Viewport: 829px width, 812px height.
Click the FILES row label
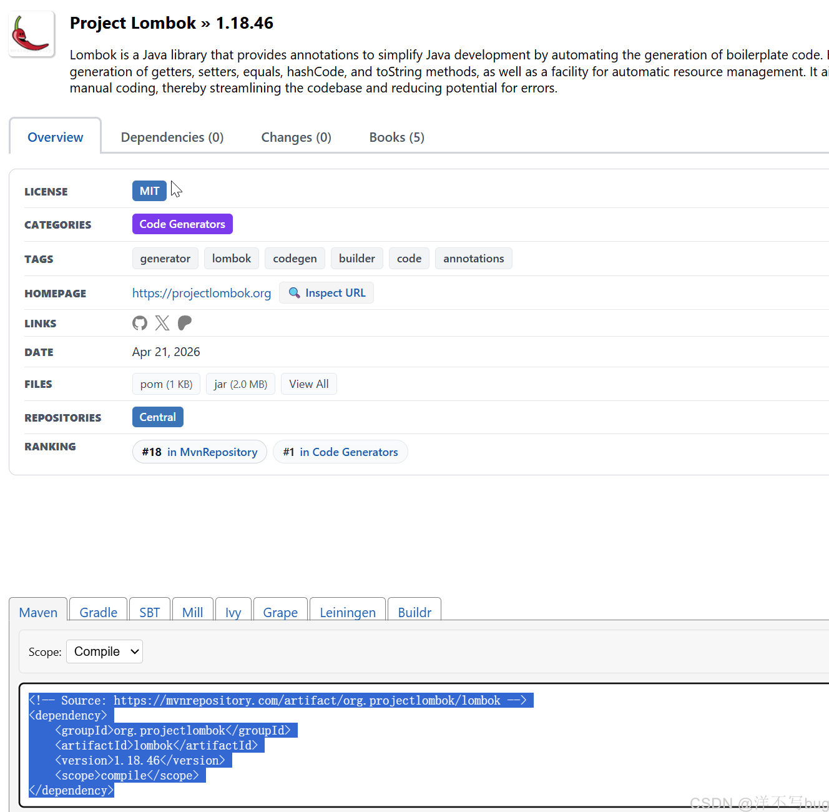[x=38, y=384]
